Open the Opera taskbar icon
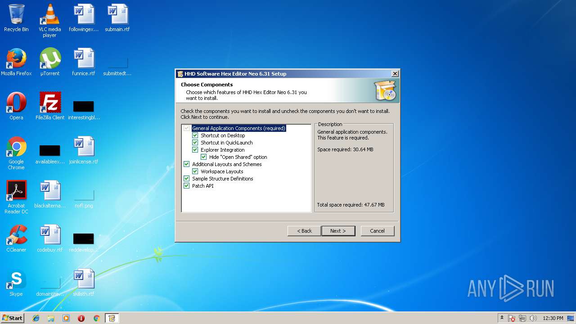 coord(81,318)
